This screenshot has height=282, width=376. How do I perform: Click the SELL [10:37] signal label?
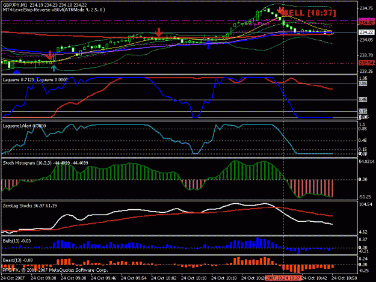click(310, 13)
